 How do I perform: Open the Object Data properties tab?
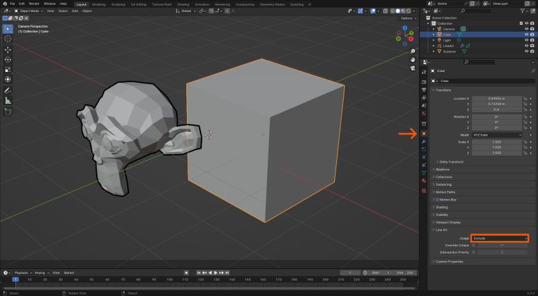424,173
